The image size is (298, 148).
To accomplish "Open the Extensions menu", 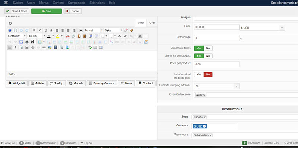I will point(97,3).
